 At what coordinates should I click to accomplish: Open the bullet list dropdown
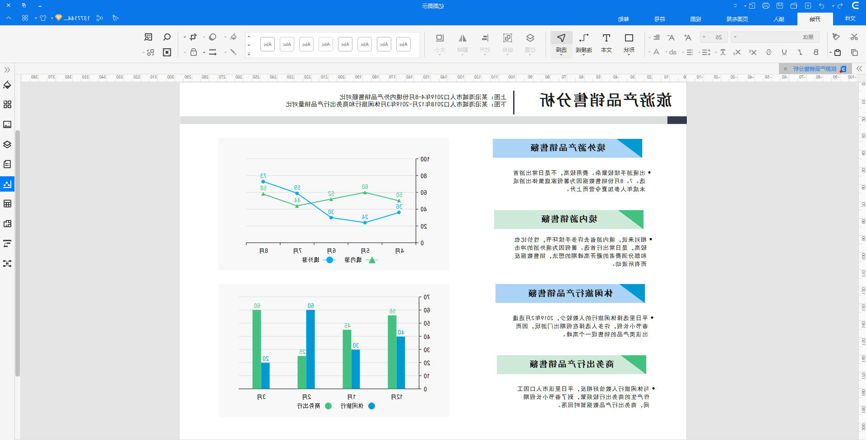pyautogui.click(x=688, y=52)
